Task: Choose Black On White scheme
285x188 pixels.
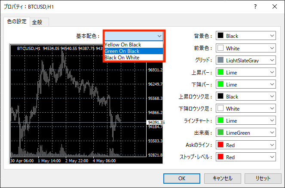Action: [x=134, y=58]
